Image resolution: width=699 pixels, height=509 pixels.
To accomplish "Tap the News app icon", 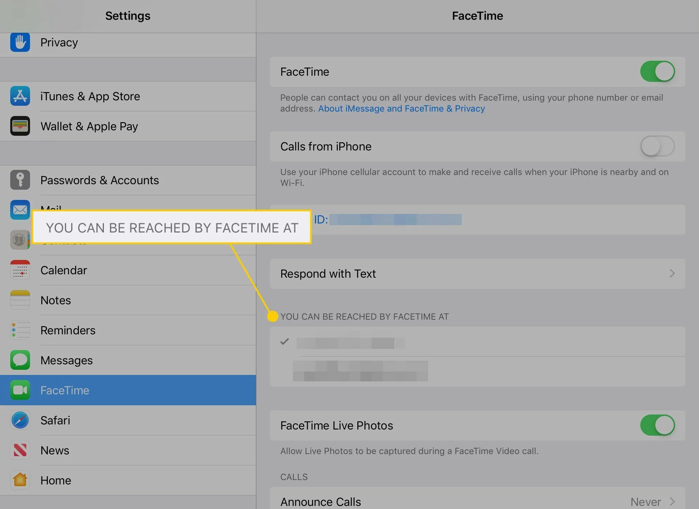I will [x=20, y=450].
